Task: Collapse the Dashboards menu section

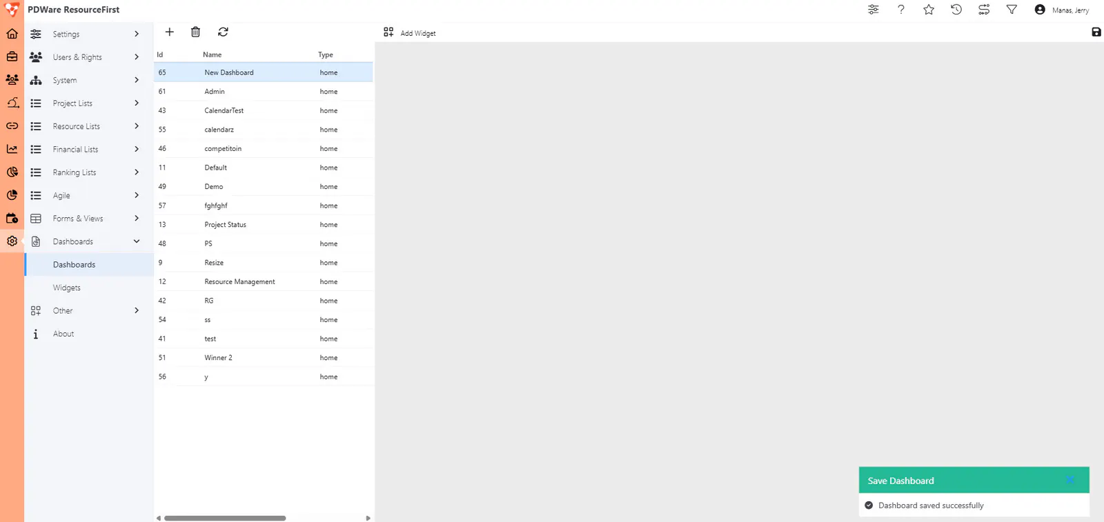Action: 89,241
